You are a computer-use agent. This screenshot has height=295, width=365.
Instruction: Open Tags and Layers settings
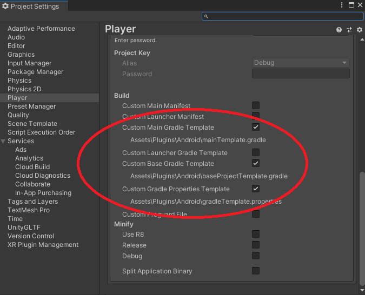(x=32, y=202)
